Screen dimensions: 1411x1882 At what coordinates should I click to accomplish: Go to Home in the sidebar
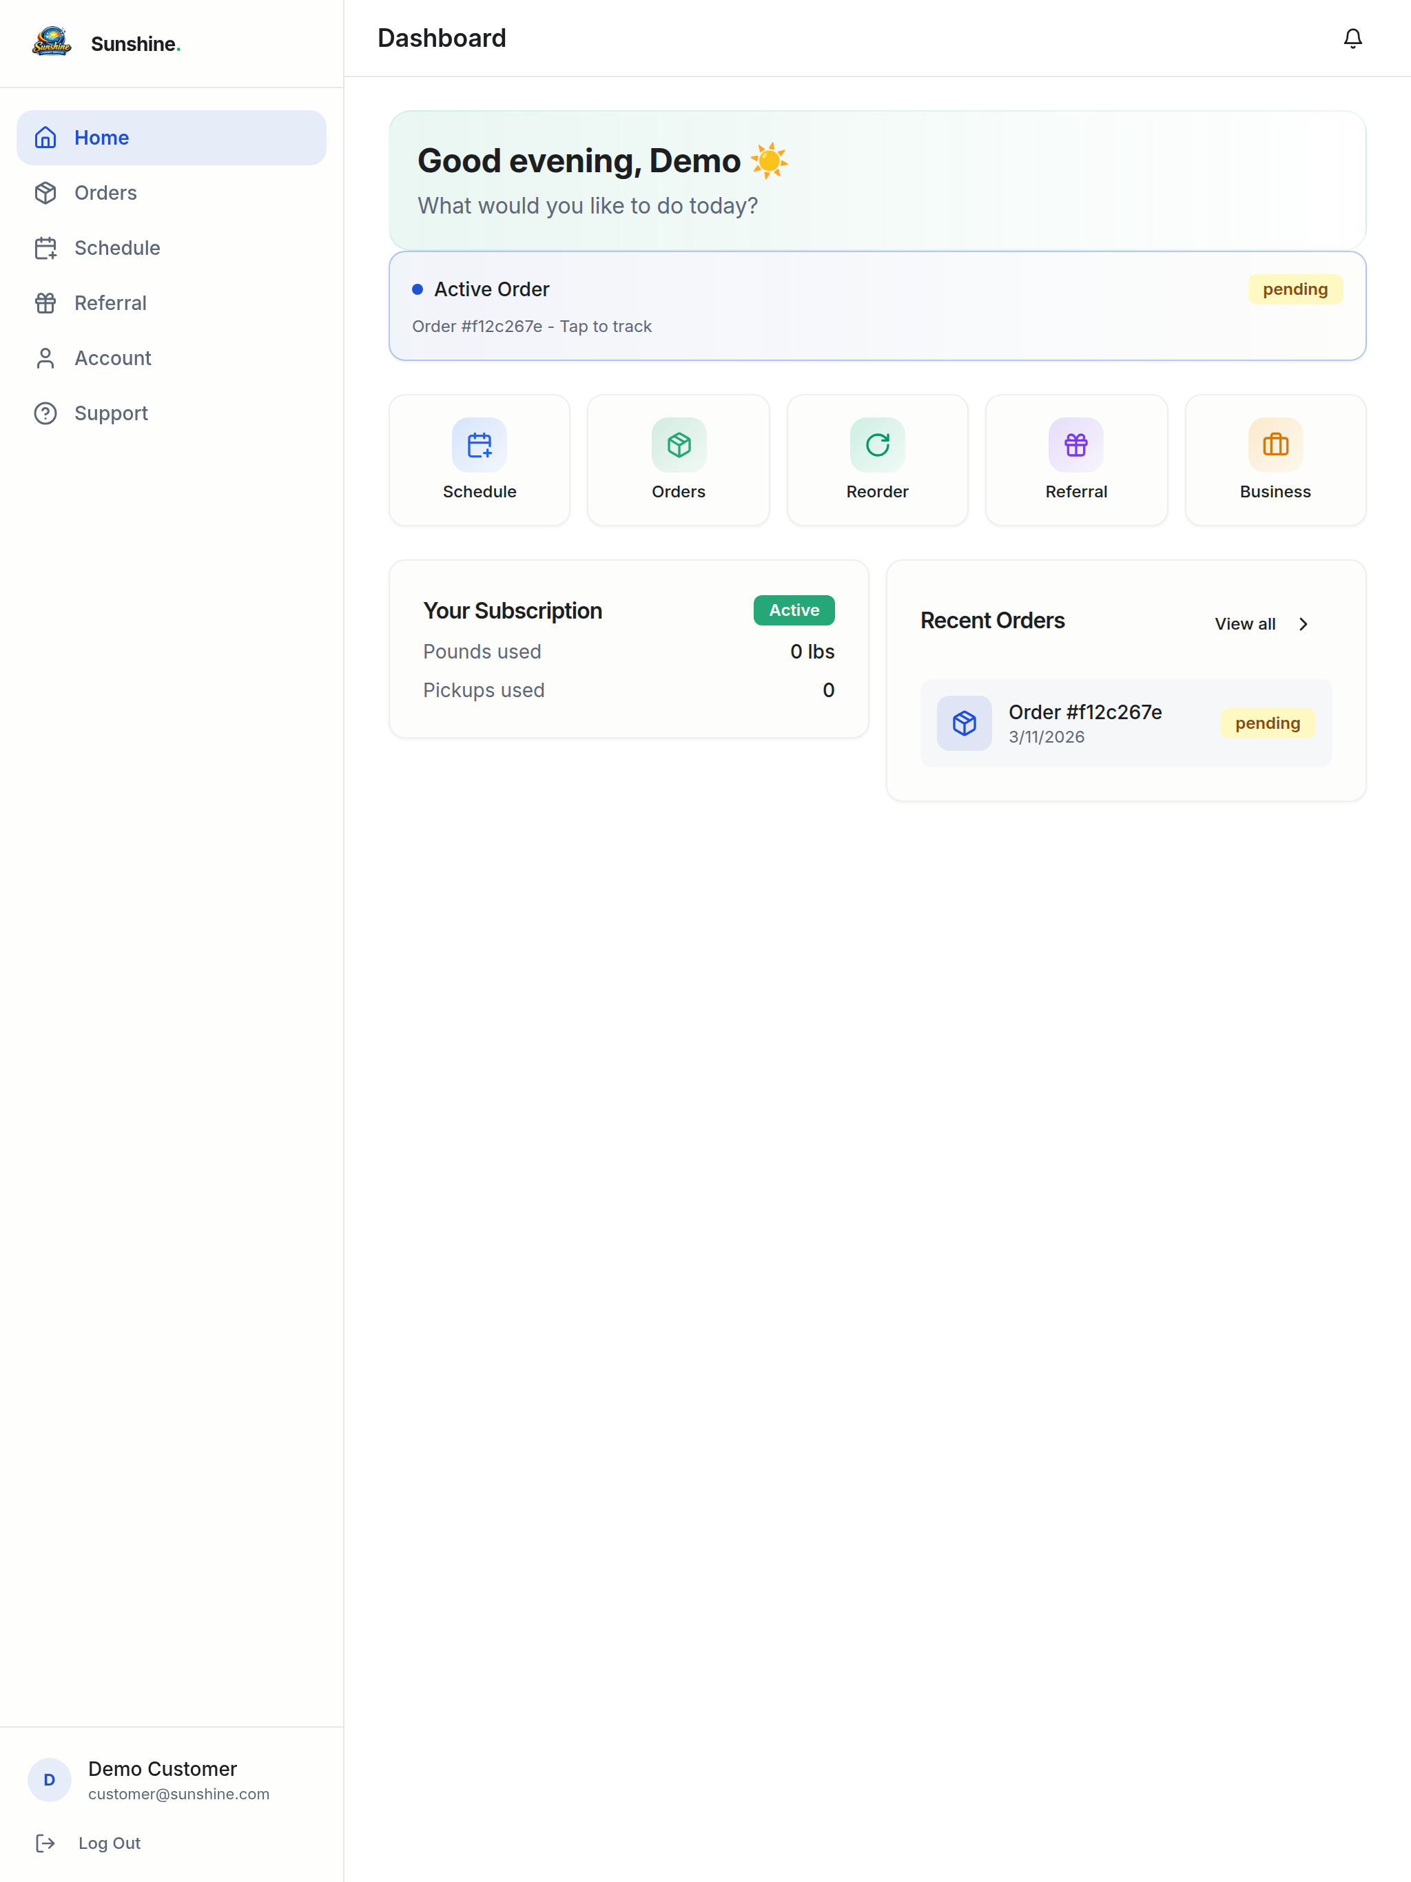click(171, 138)
